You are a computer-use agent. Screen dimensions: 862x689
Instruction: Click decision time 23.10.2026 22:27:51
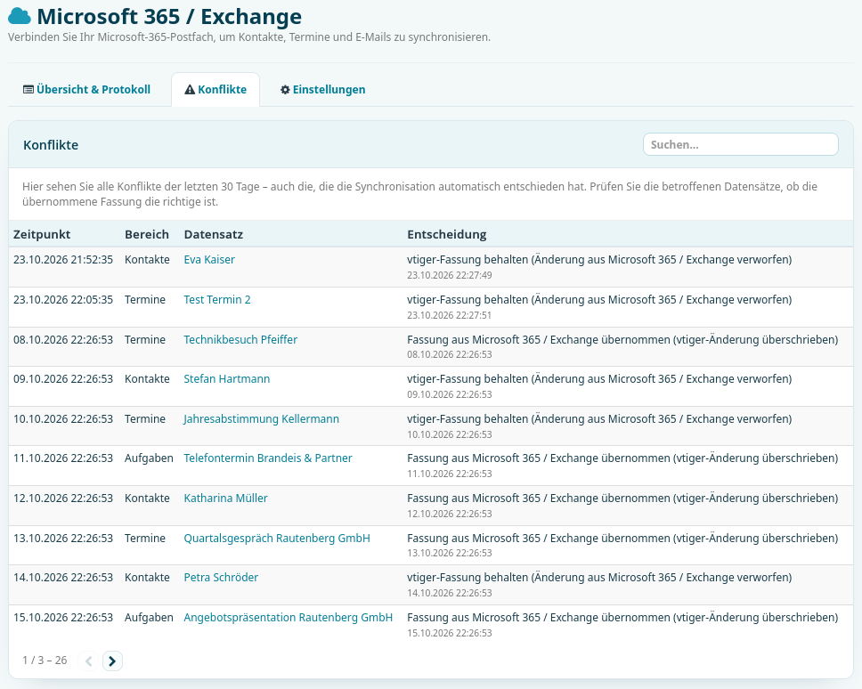coord(449,315)
